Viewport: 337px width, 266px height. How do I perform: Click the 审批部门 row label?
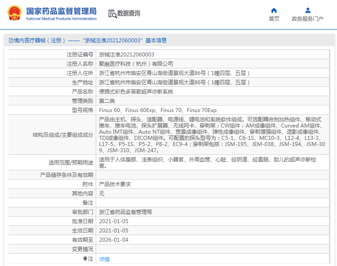click(x=82, y=212)
